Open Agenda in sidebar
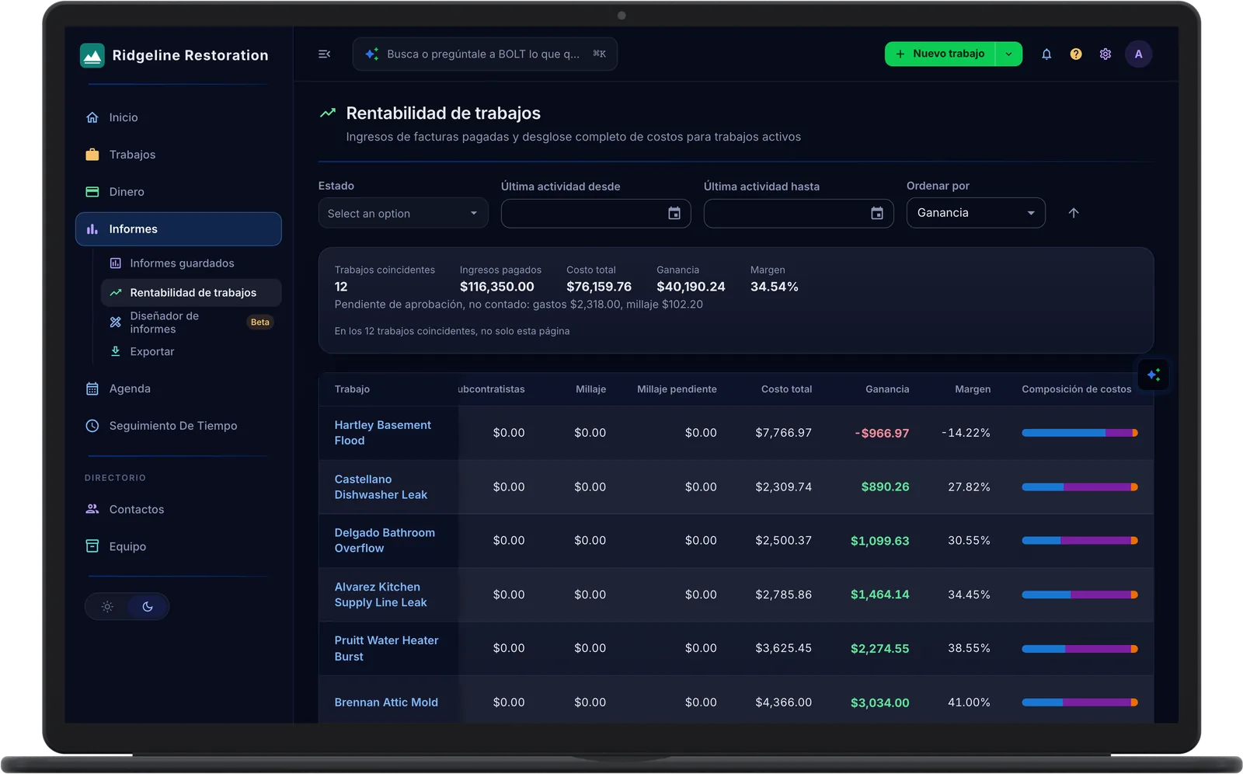Screen dimensions: 1243x774 [179, 389]
